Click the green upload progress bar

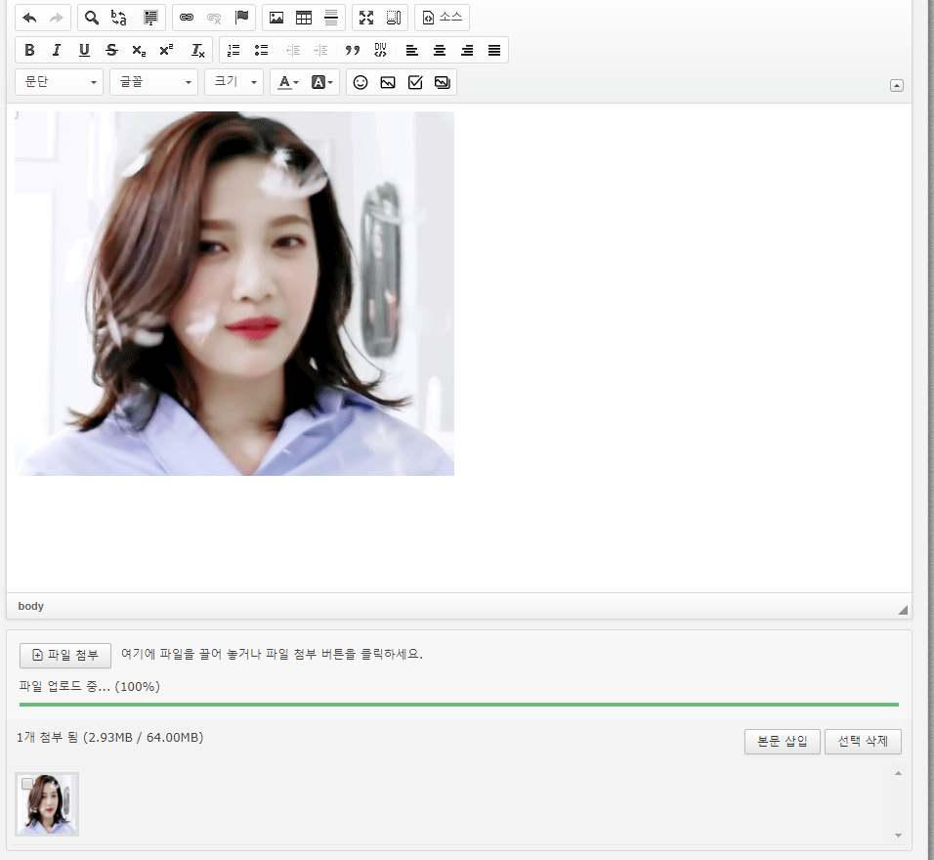(x=458, y=705)
